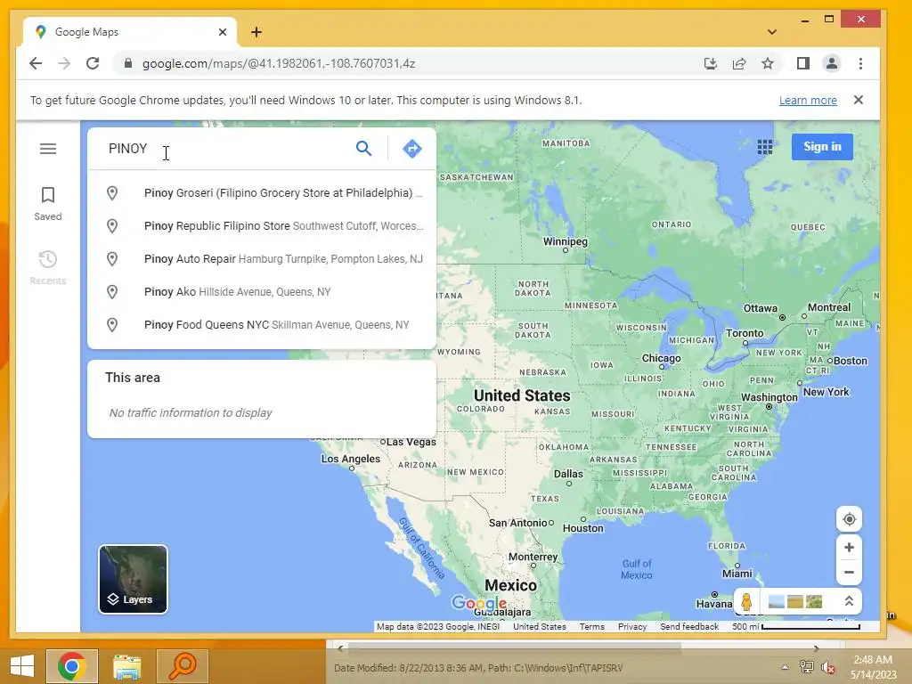Show hidden tray icons arrow

coord(785,667)
